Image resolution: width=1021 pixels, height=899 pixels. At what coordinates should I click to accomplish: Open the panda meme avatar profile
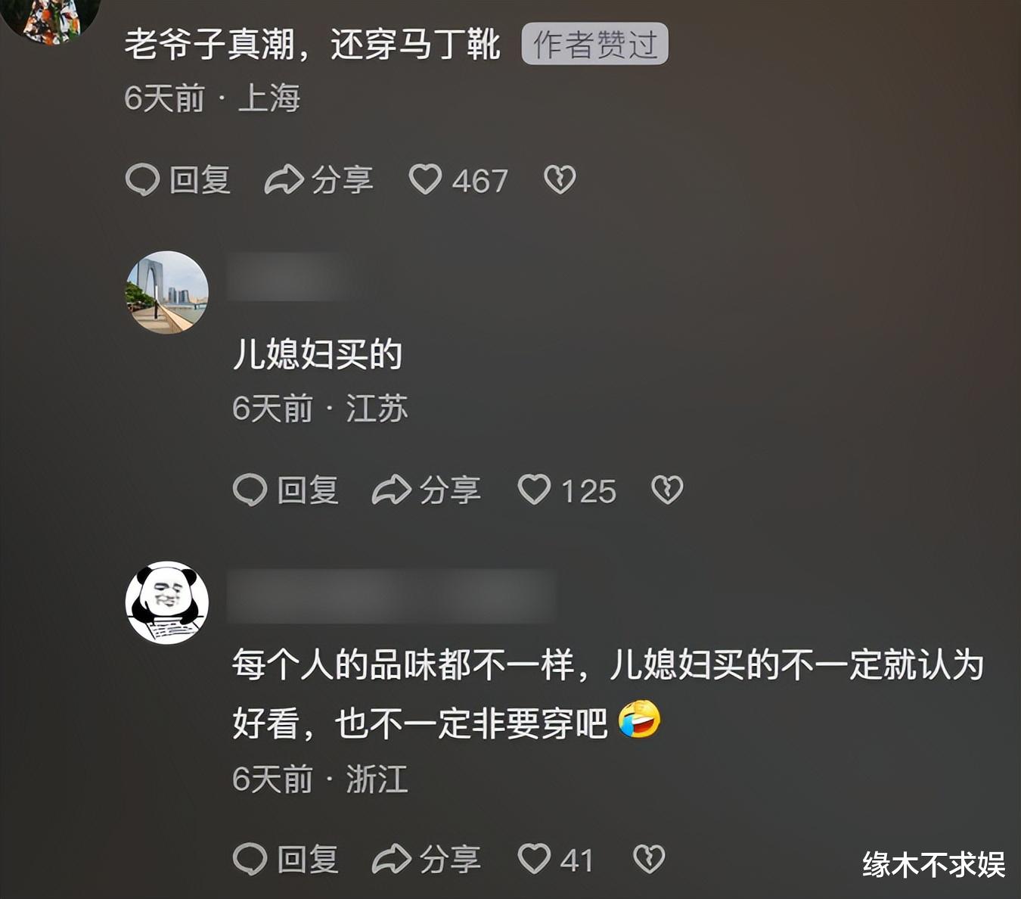tap(166, 602)
